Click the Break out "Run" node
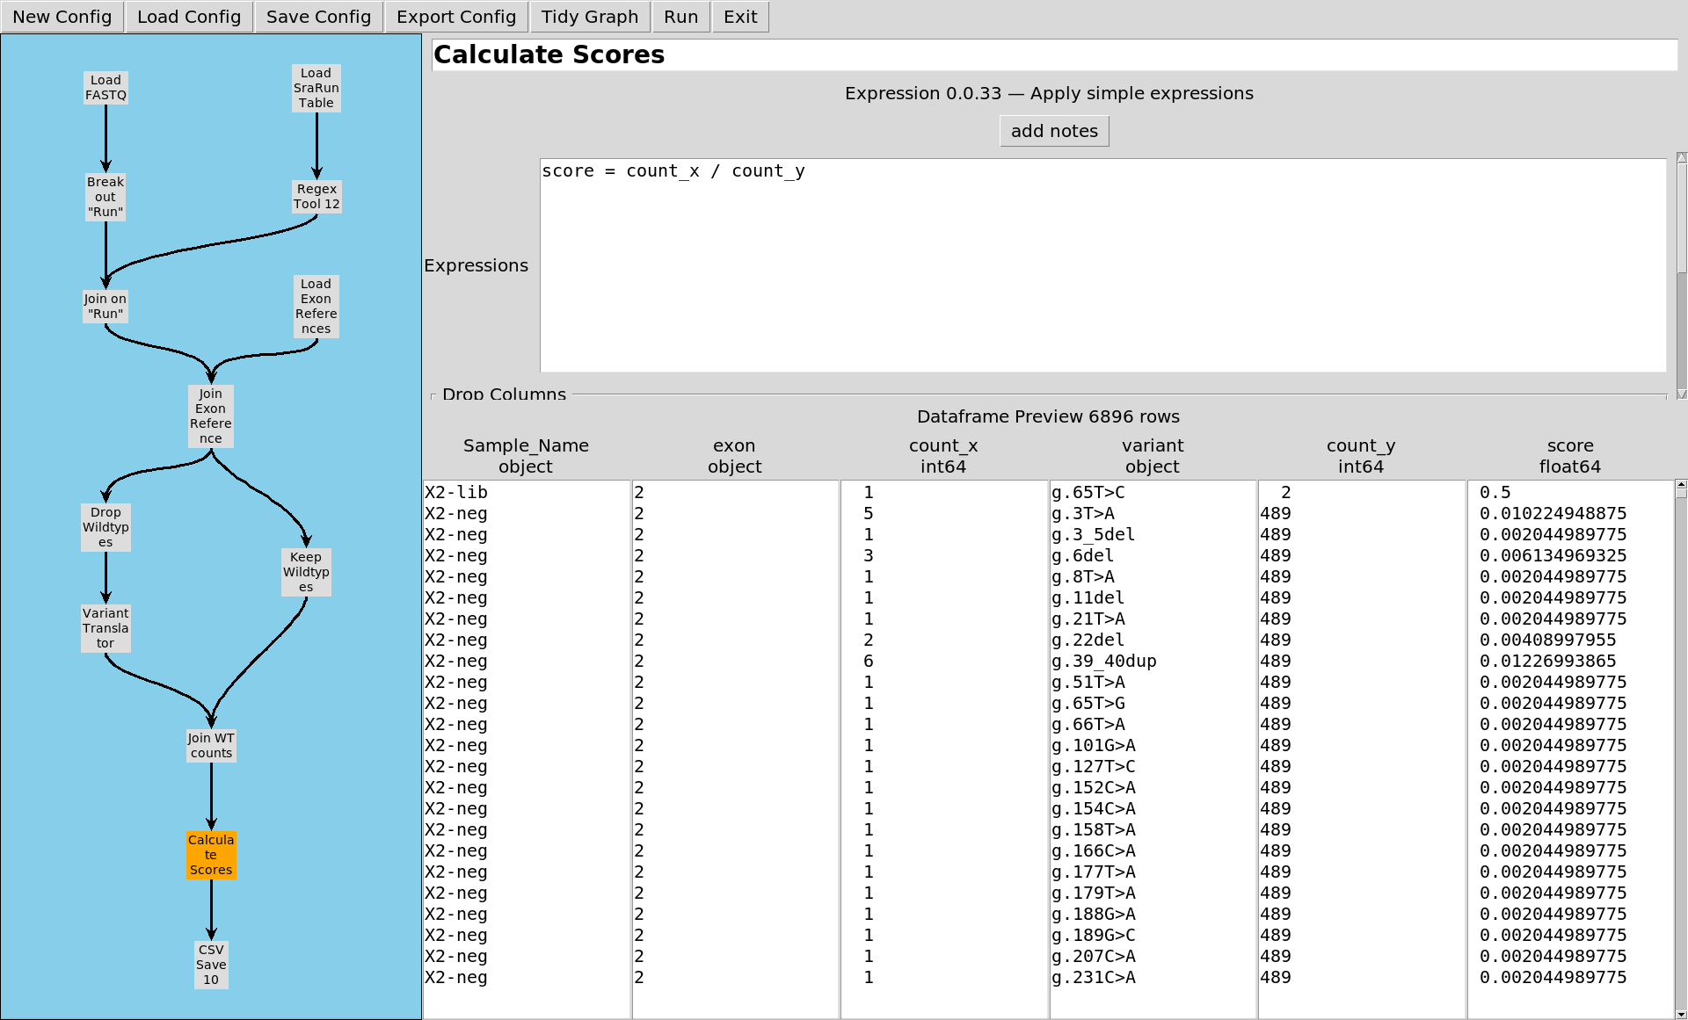 tap(105, 197)
